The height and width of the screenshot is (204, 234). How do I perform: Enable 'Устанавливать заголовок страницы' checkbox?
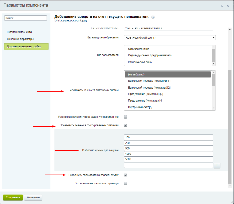[x=125, y=183]
